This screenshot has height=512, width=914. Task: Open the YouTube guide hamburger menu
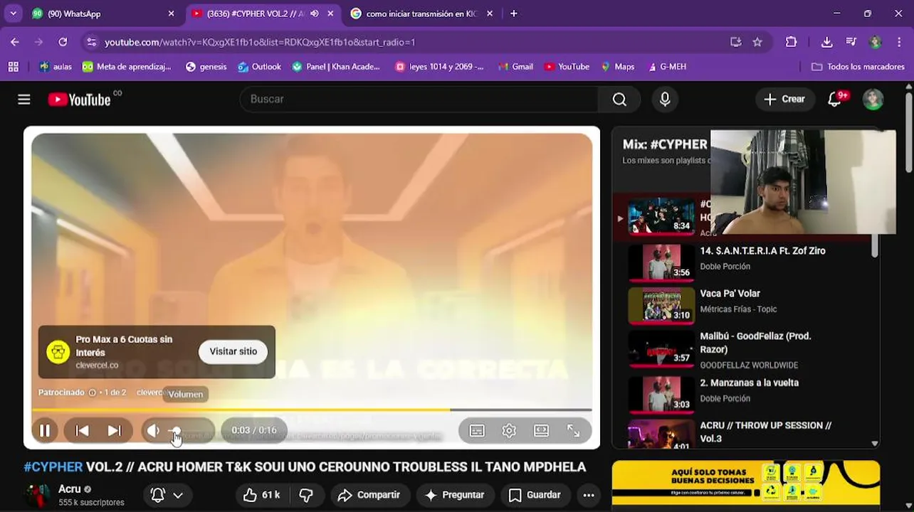pos(24,100)
